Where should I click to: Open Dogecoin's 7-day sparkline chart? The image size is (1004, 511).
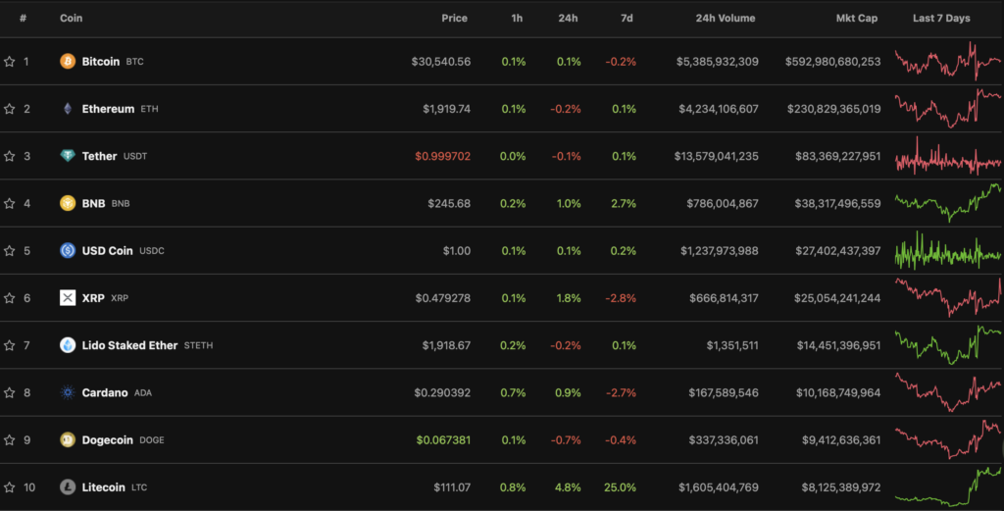(948, 440)
